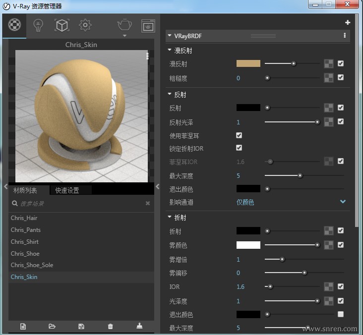Toggle the 使用菲涅耳 checkbox
The image size is (363, 335).
point(239,135)
